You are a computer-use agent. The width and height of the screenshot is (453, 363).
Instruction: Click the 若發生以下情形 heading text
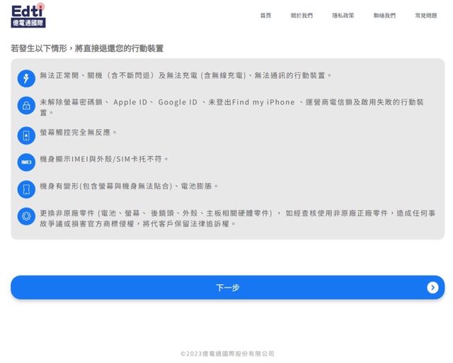point(87,48)
